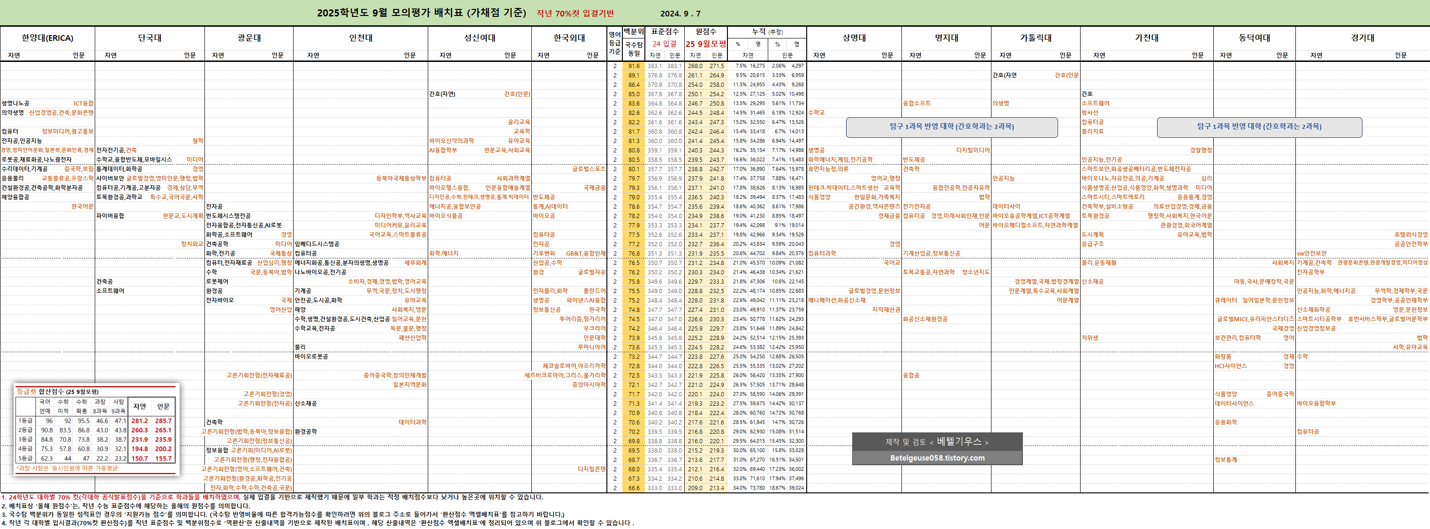Viewport: 1430px width, 529px height.
Task: Click 1등급 자연 score 281.2
Action: [x=139, y=421]
